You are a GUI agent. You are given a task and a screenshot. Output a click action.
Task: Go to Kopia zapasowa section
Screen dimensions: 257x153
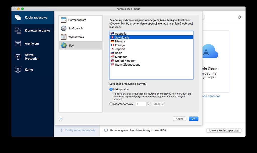coord(33,18)
